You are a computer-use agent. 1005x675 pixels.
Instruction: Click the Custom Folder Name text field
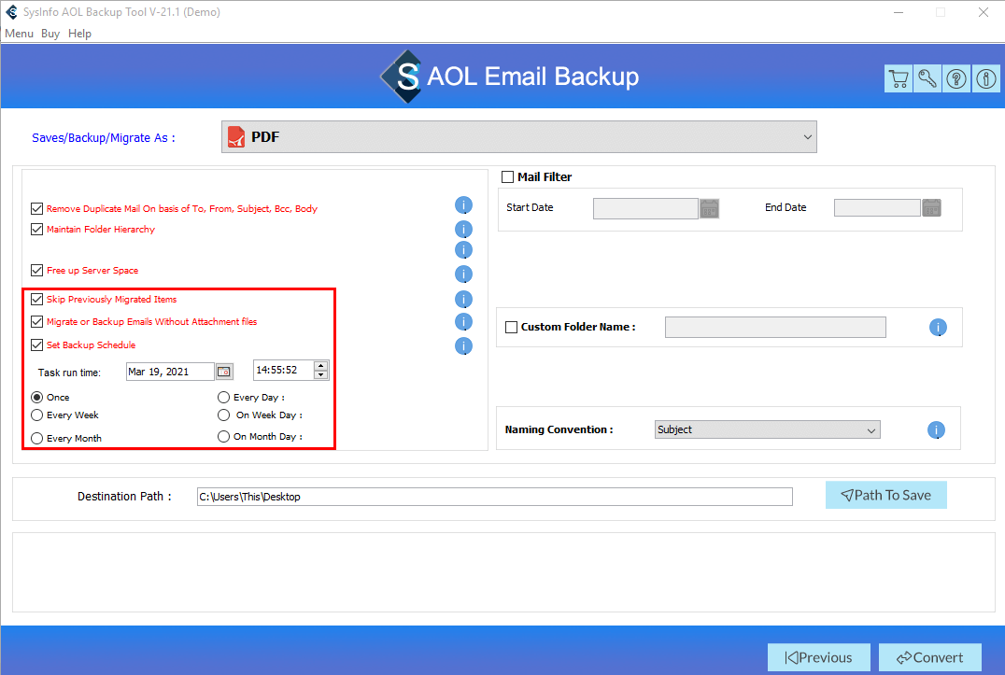[x=775, y=328]
